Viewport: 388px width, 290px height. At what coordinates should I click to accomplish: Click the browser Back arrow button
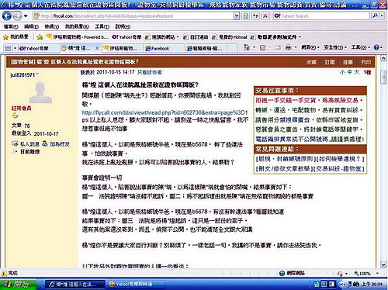point(6,16)
